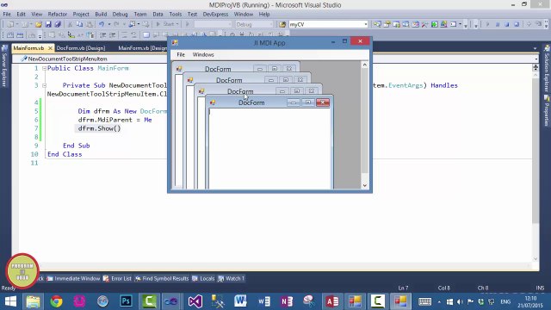551x310 pixels.
Task: Click the Cut scissors icon
Action: [70, 24]
